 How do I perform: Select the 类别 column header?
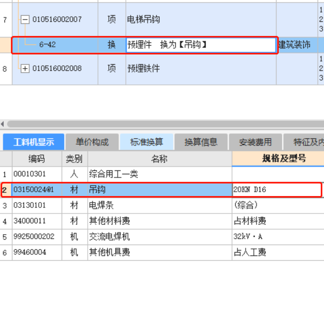pos(75,158)
